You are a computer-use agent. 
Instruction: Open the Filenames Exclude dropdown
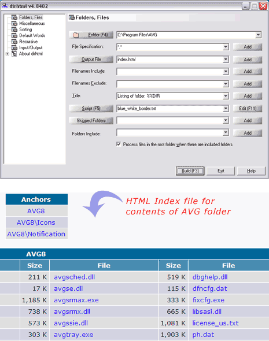226,84
